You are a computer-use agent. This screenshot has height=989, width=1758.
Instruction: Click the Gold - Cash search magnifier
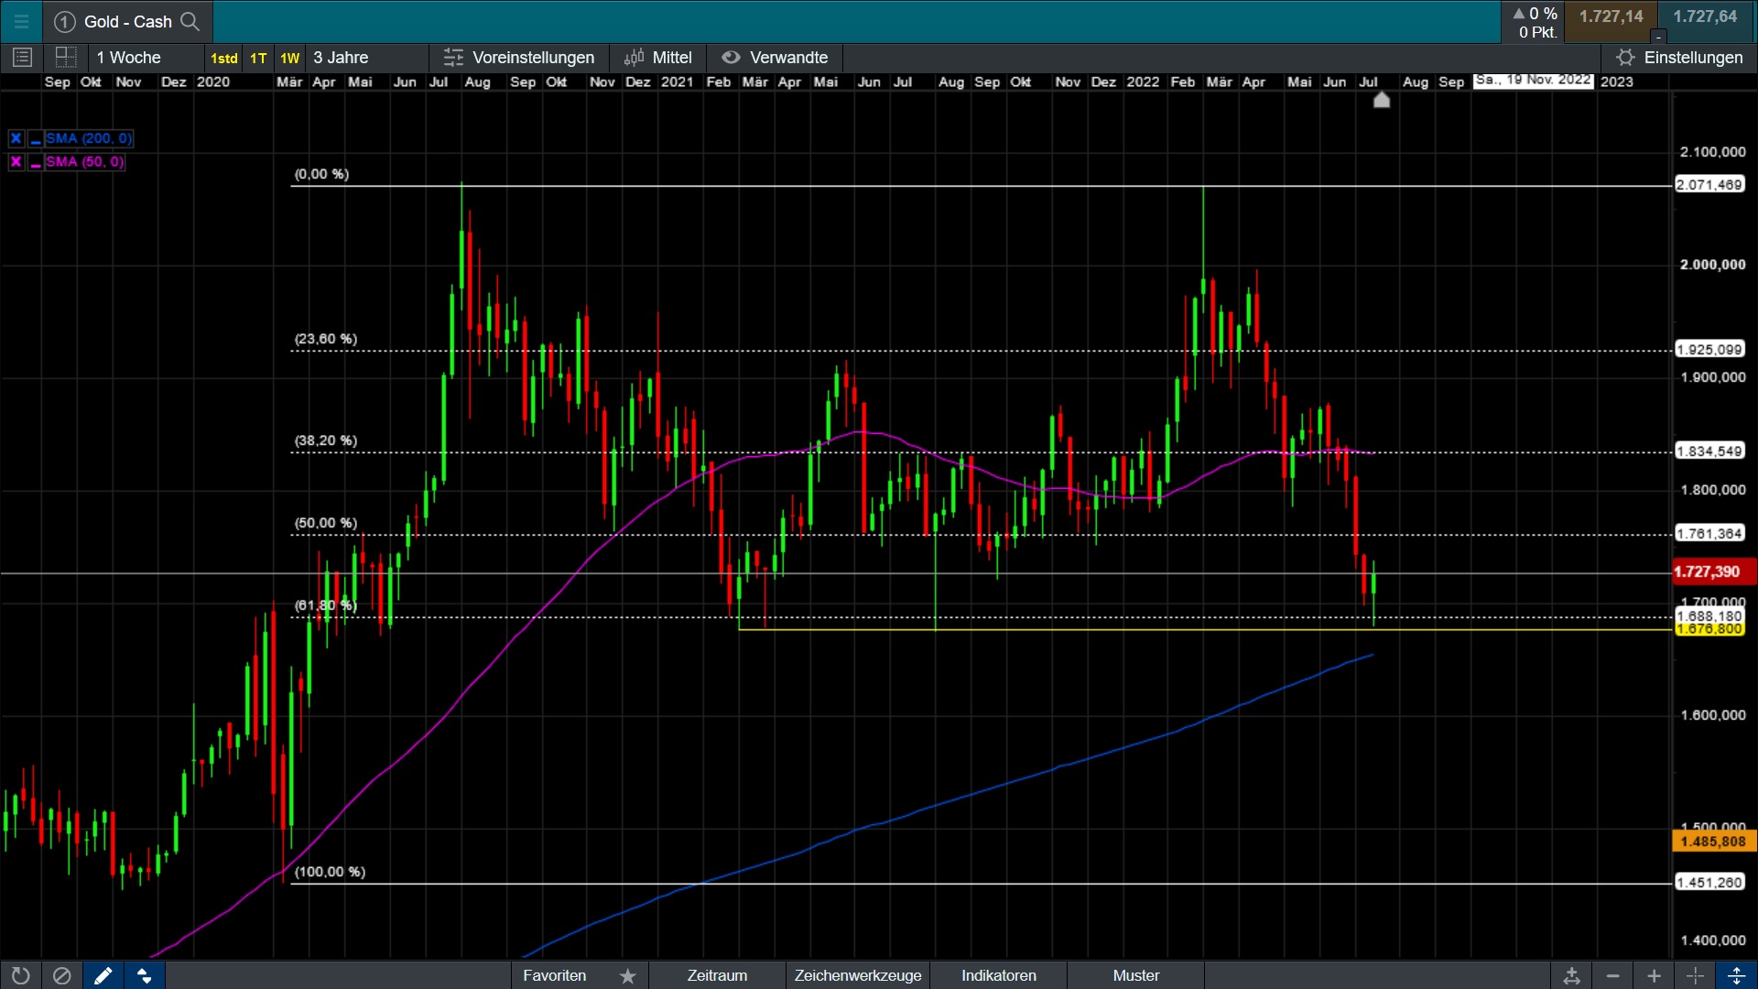pyautogui.click(x=190, y=21)
